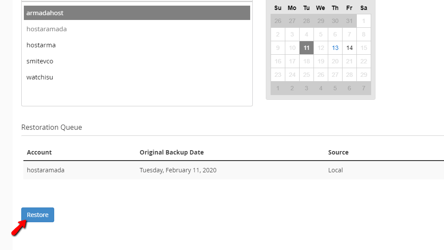Click hostaramada in the Restoration Queue row

(46, 170)
